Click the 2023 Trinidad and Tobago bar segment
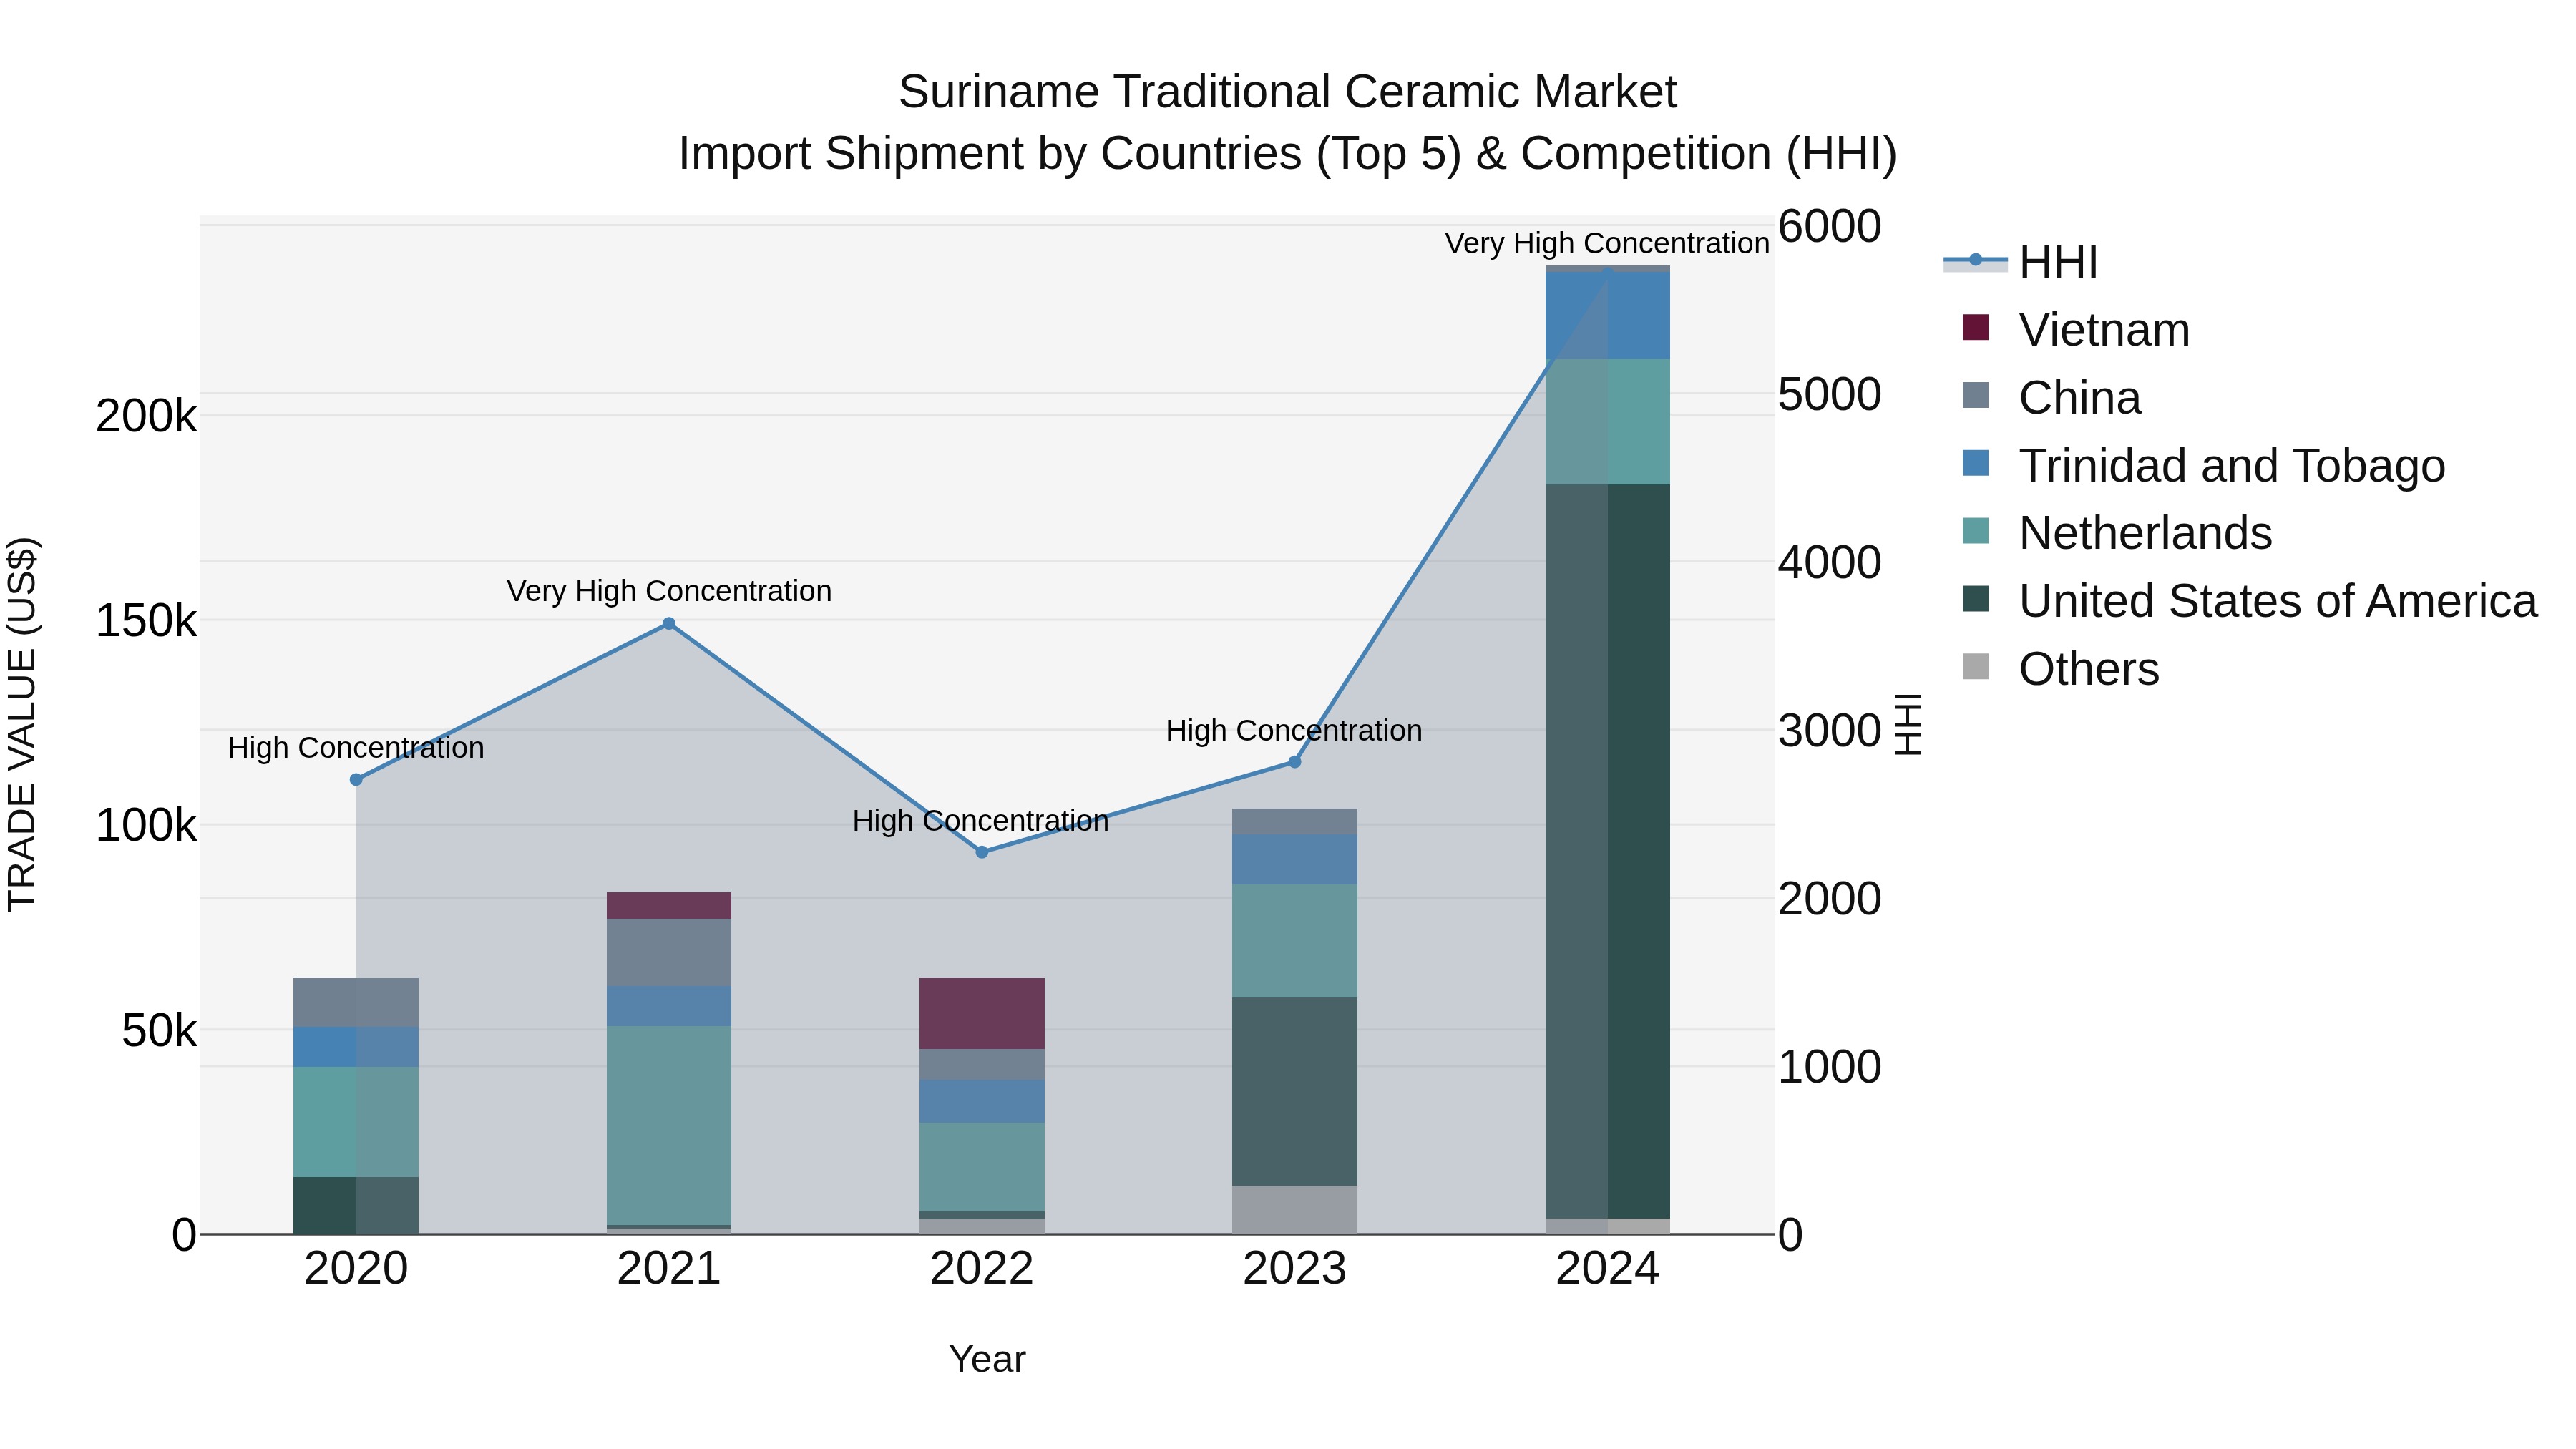This screenshot has width=2576, height=1449. point(1295,860)
